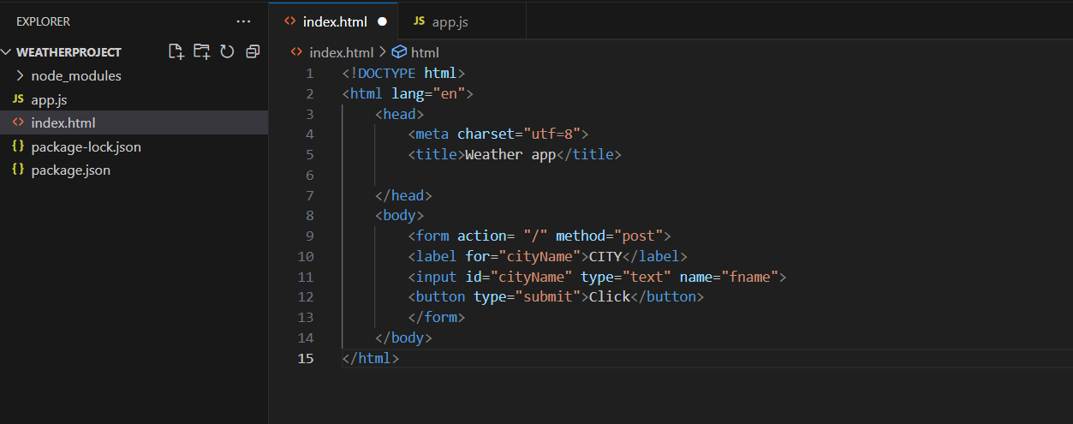1073x424 pixels.
Task: Click line number 9 in the gutter
Action: tap(310, 236)
